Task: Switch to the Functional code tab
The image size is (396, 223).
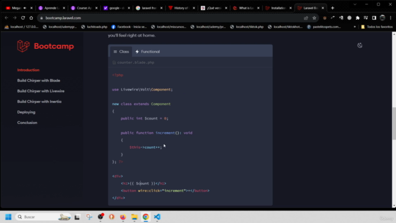Action: click(147, 51)
